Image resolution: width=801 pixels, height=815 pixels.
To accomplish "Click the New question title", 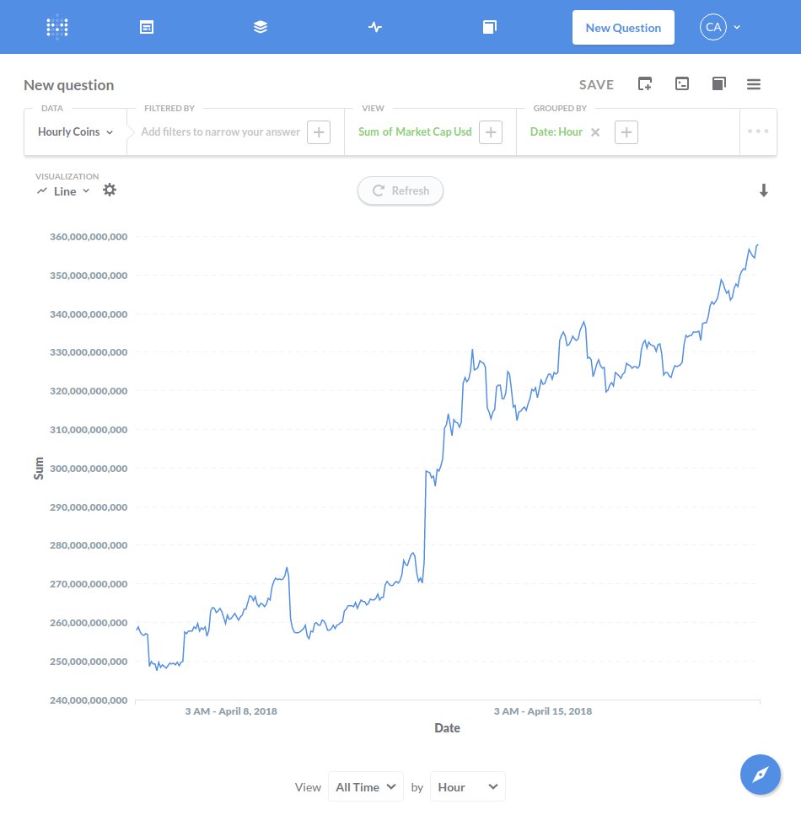I will [68, 85].
